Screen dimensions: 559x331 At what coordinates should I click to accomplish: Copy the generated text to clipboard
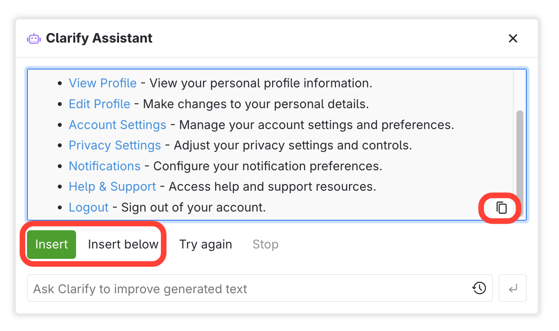(502, 208)
